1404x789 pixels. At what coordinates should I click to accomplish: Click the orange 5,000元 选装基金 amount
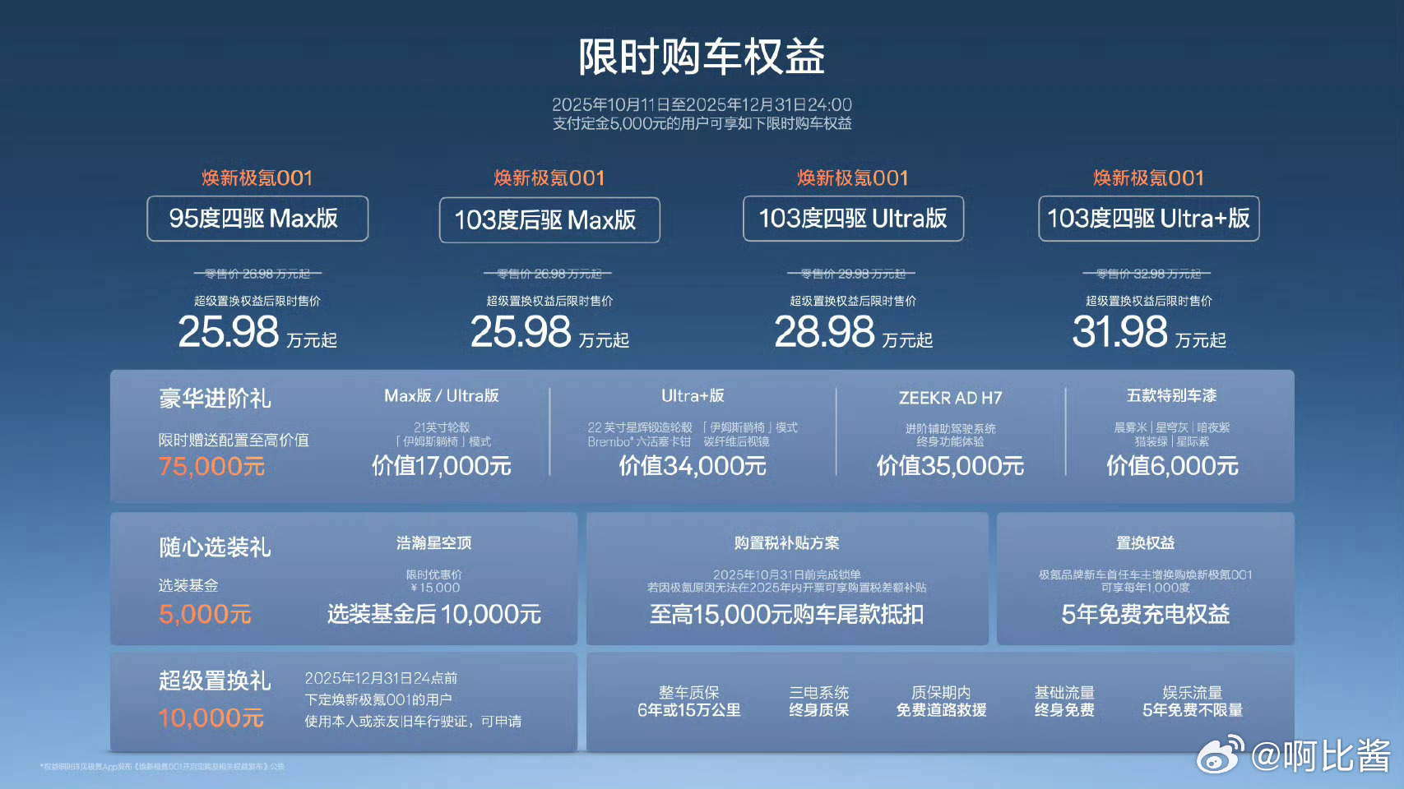tap(205, 615)
